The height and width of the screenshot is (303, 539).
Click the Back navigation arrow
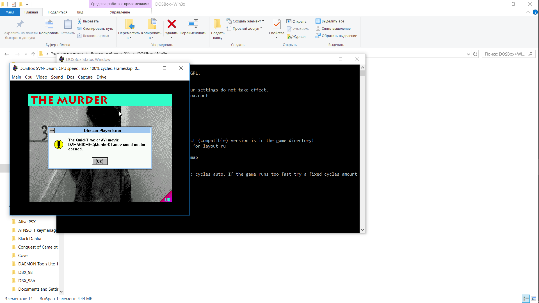(6, 54)
